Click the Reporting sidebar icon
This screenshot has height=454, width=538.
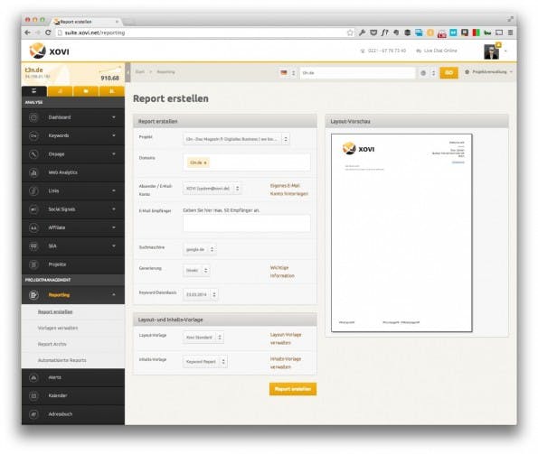tap(33, 295)
